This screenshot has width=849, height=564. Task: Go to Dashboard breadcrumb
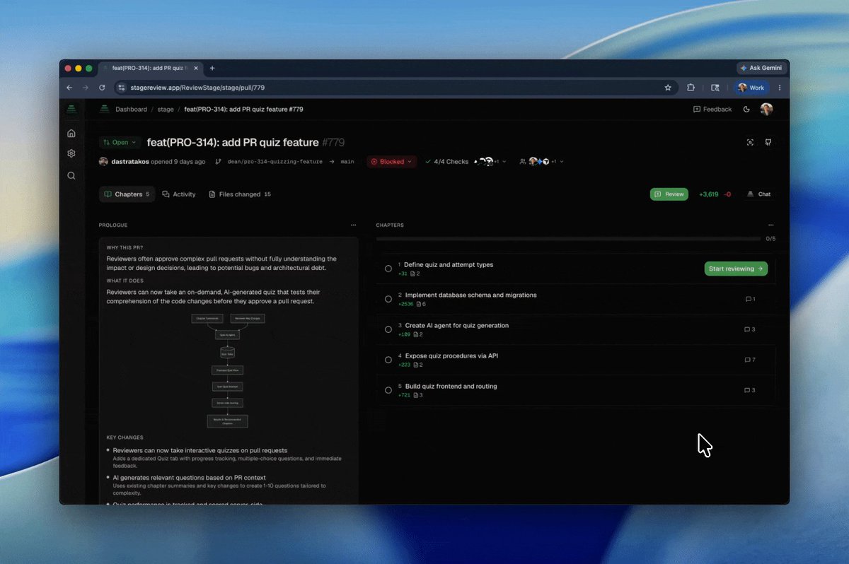coord(132,110)
